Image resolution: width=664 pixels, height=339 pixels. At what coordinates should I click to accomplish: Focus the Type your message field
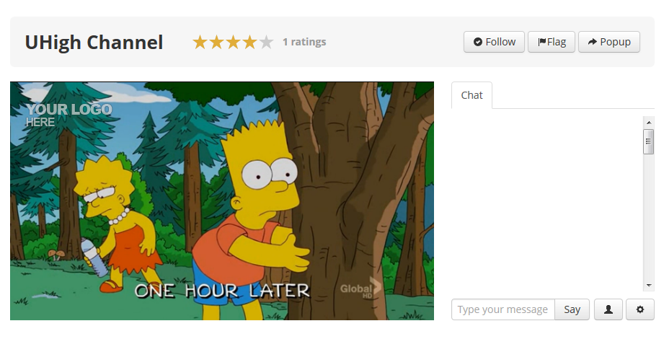(503, 309)
